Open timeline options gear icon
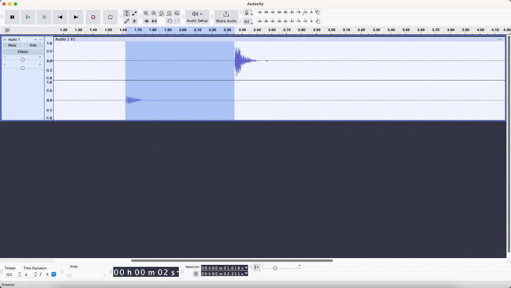Image resolution: width=511 pixels, height=288 pixels. pos(7,30)
